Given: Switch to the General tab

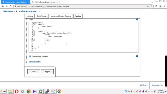Looking at the screenshot, I should 30,16.
